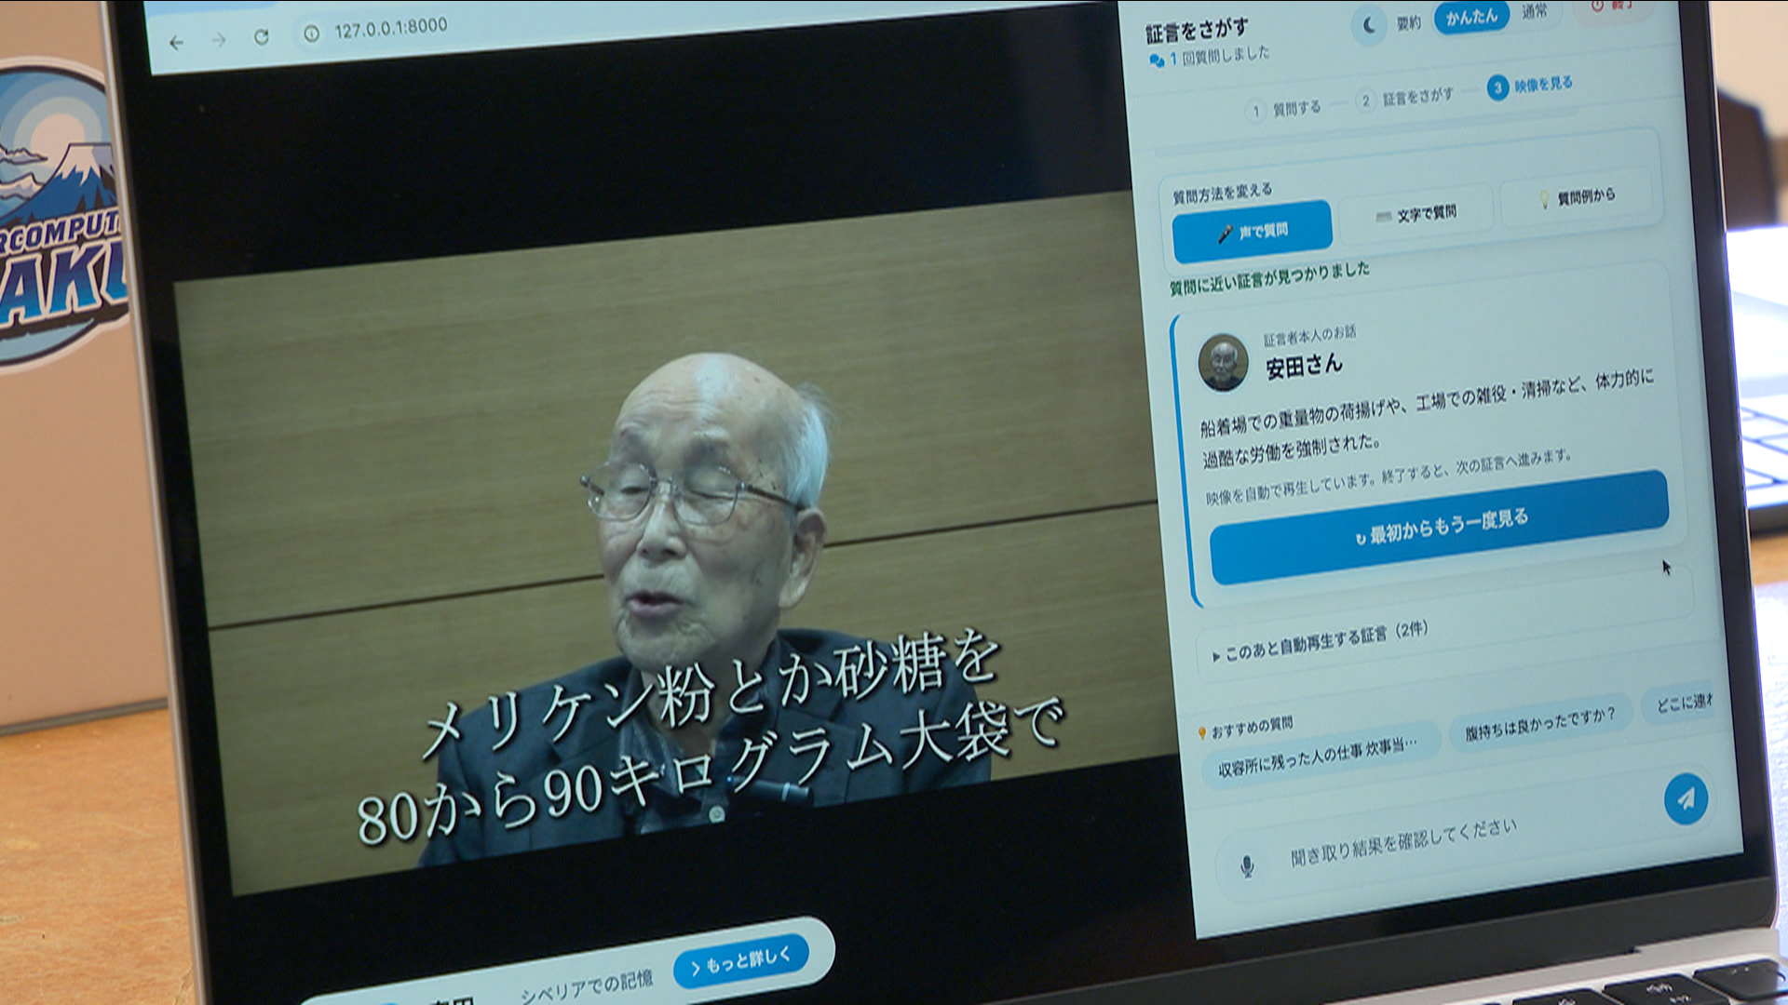1788x1005 pixels.
Task: Toggle dark mode with the moon icon
Action: (x=1369, y=26)
